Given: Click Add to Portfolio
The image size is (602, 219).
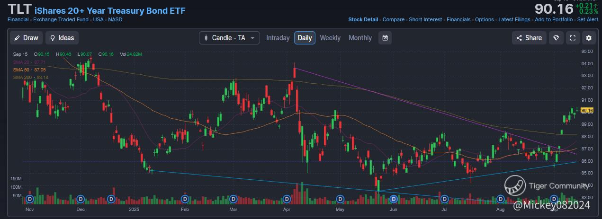Looking at the screenshot, I should 554,19.
